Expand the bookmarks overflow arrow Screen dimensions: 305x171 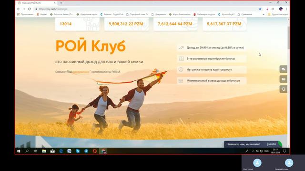(x=264, y=14)
